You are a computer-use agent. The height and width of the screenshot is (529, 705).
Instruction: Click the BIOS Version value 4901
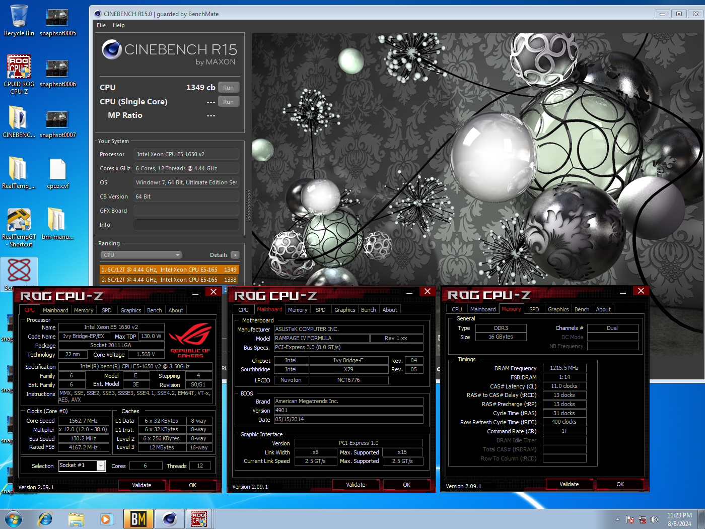point(348,410)
